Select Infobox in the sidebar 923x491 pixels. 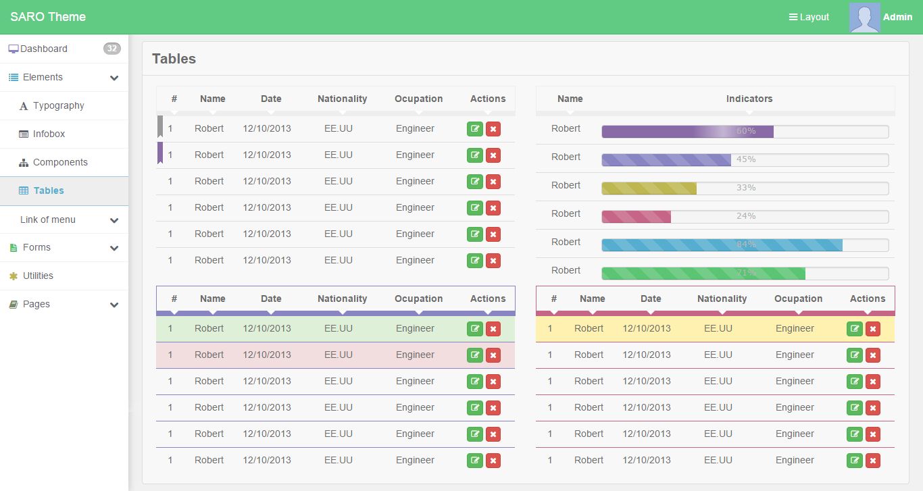[49, 134]
